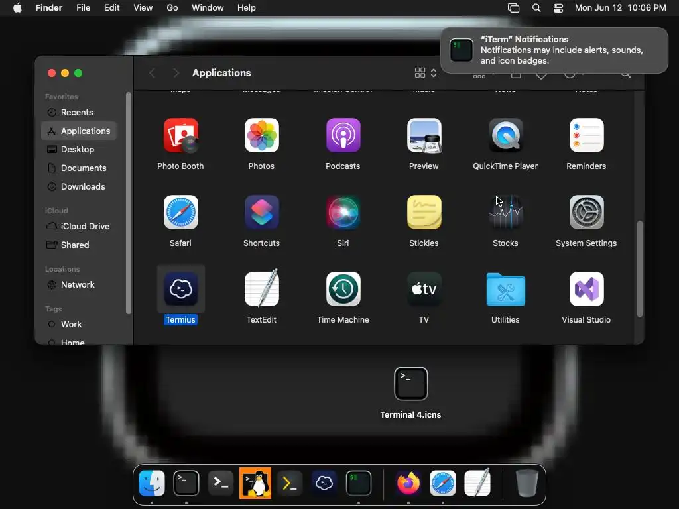
Task: Select the Safari app in Applications
Action: tap(180, 212)
